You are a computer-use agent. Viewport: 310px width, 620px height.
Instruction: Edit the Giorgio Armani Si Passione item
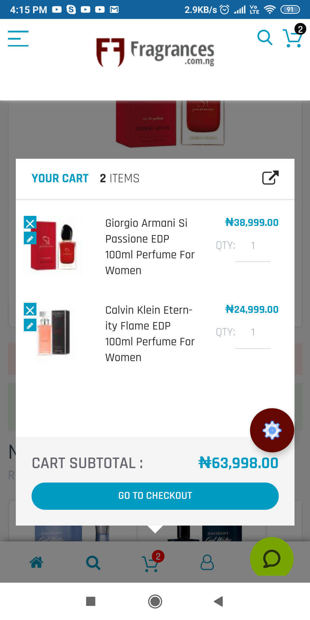pos(30,239)
